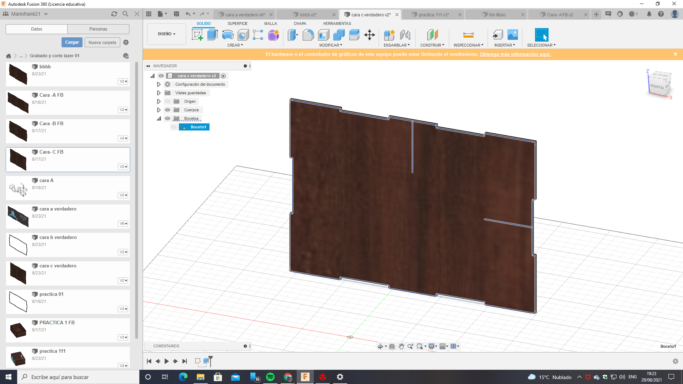Toggle visibility eye of Boceto1 sketch
The width and height of the screenshot is (683, 384).
(x=174, y=127)
